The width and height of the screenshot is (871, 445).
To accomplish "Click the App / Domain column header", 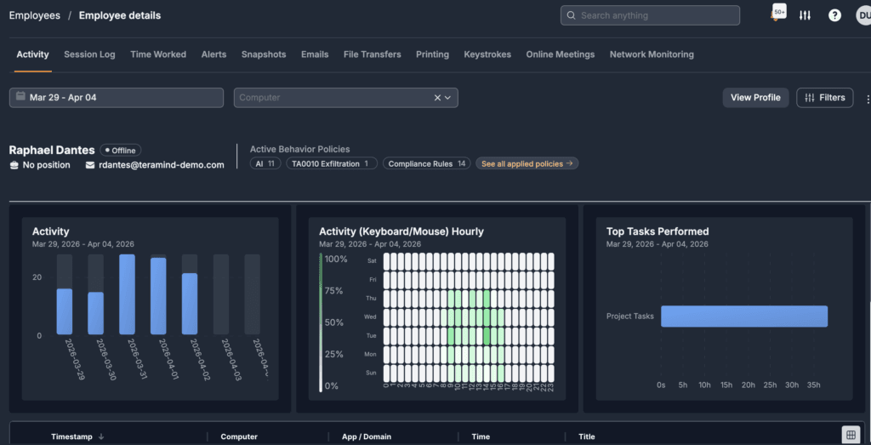I will tap(367, 436).
